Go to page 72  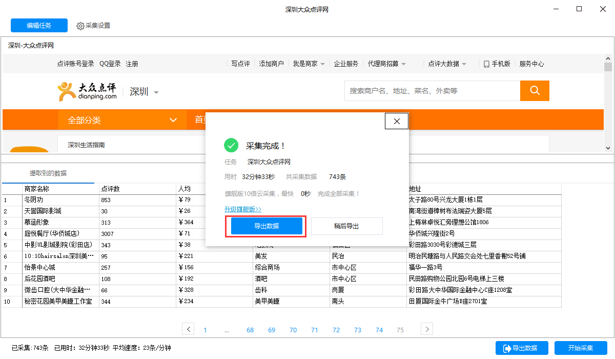pos(336,330)
